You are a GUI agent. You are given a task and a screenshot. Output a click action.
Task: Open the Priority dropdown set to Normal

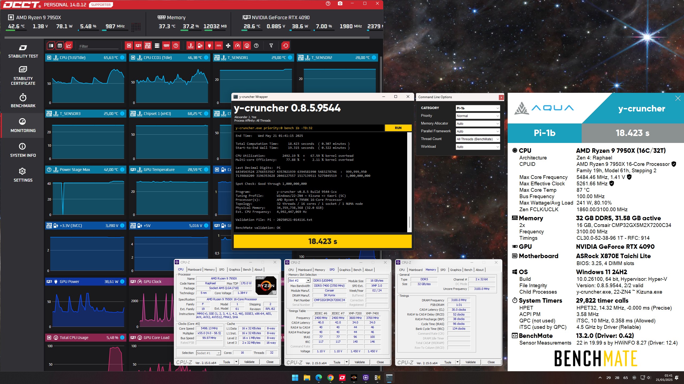click(478, 116)
